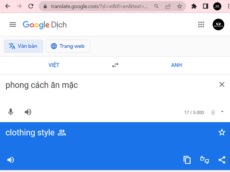Save the translation with the star icon
Image resolution: width=230 pixels, height=172 pixels.
[x=222, y=132]
